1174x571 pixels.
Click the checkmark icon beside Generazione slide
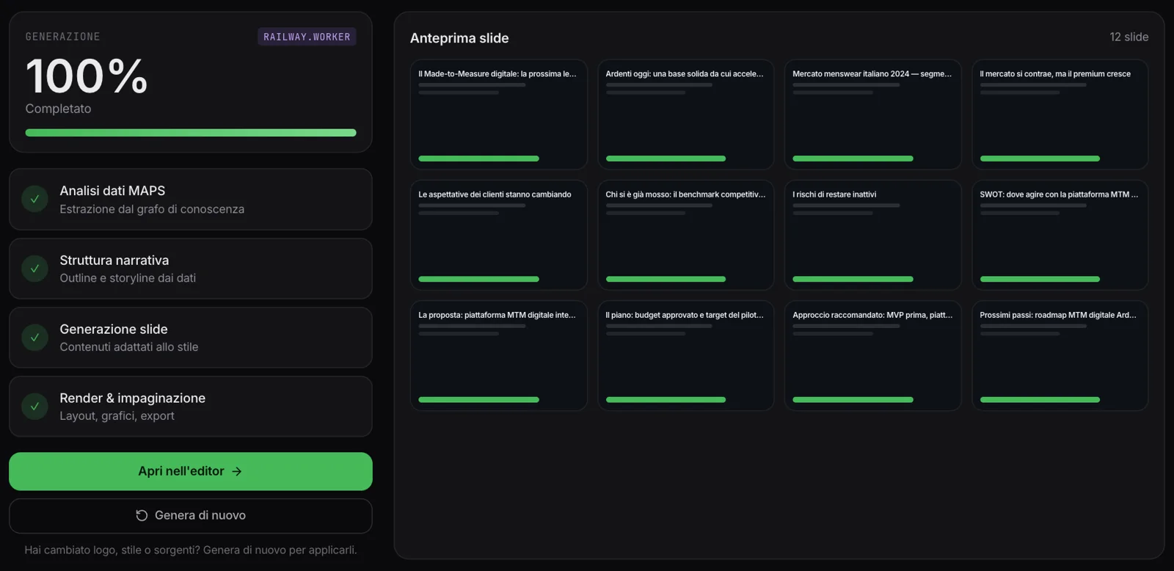pos(34,338)
